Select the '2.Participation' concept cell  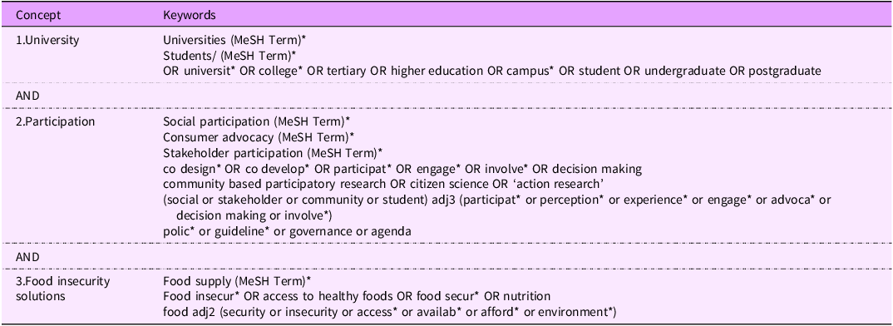pyautogui.click(x=55, y=121)
